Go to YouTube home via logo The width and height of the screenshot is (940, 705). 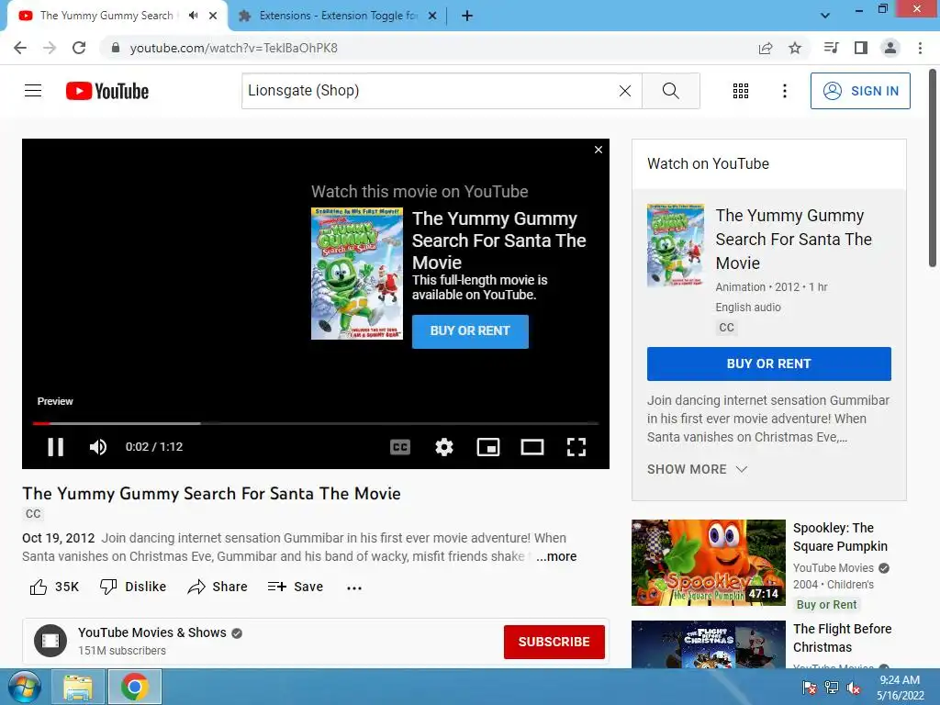pos(107,91)
